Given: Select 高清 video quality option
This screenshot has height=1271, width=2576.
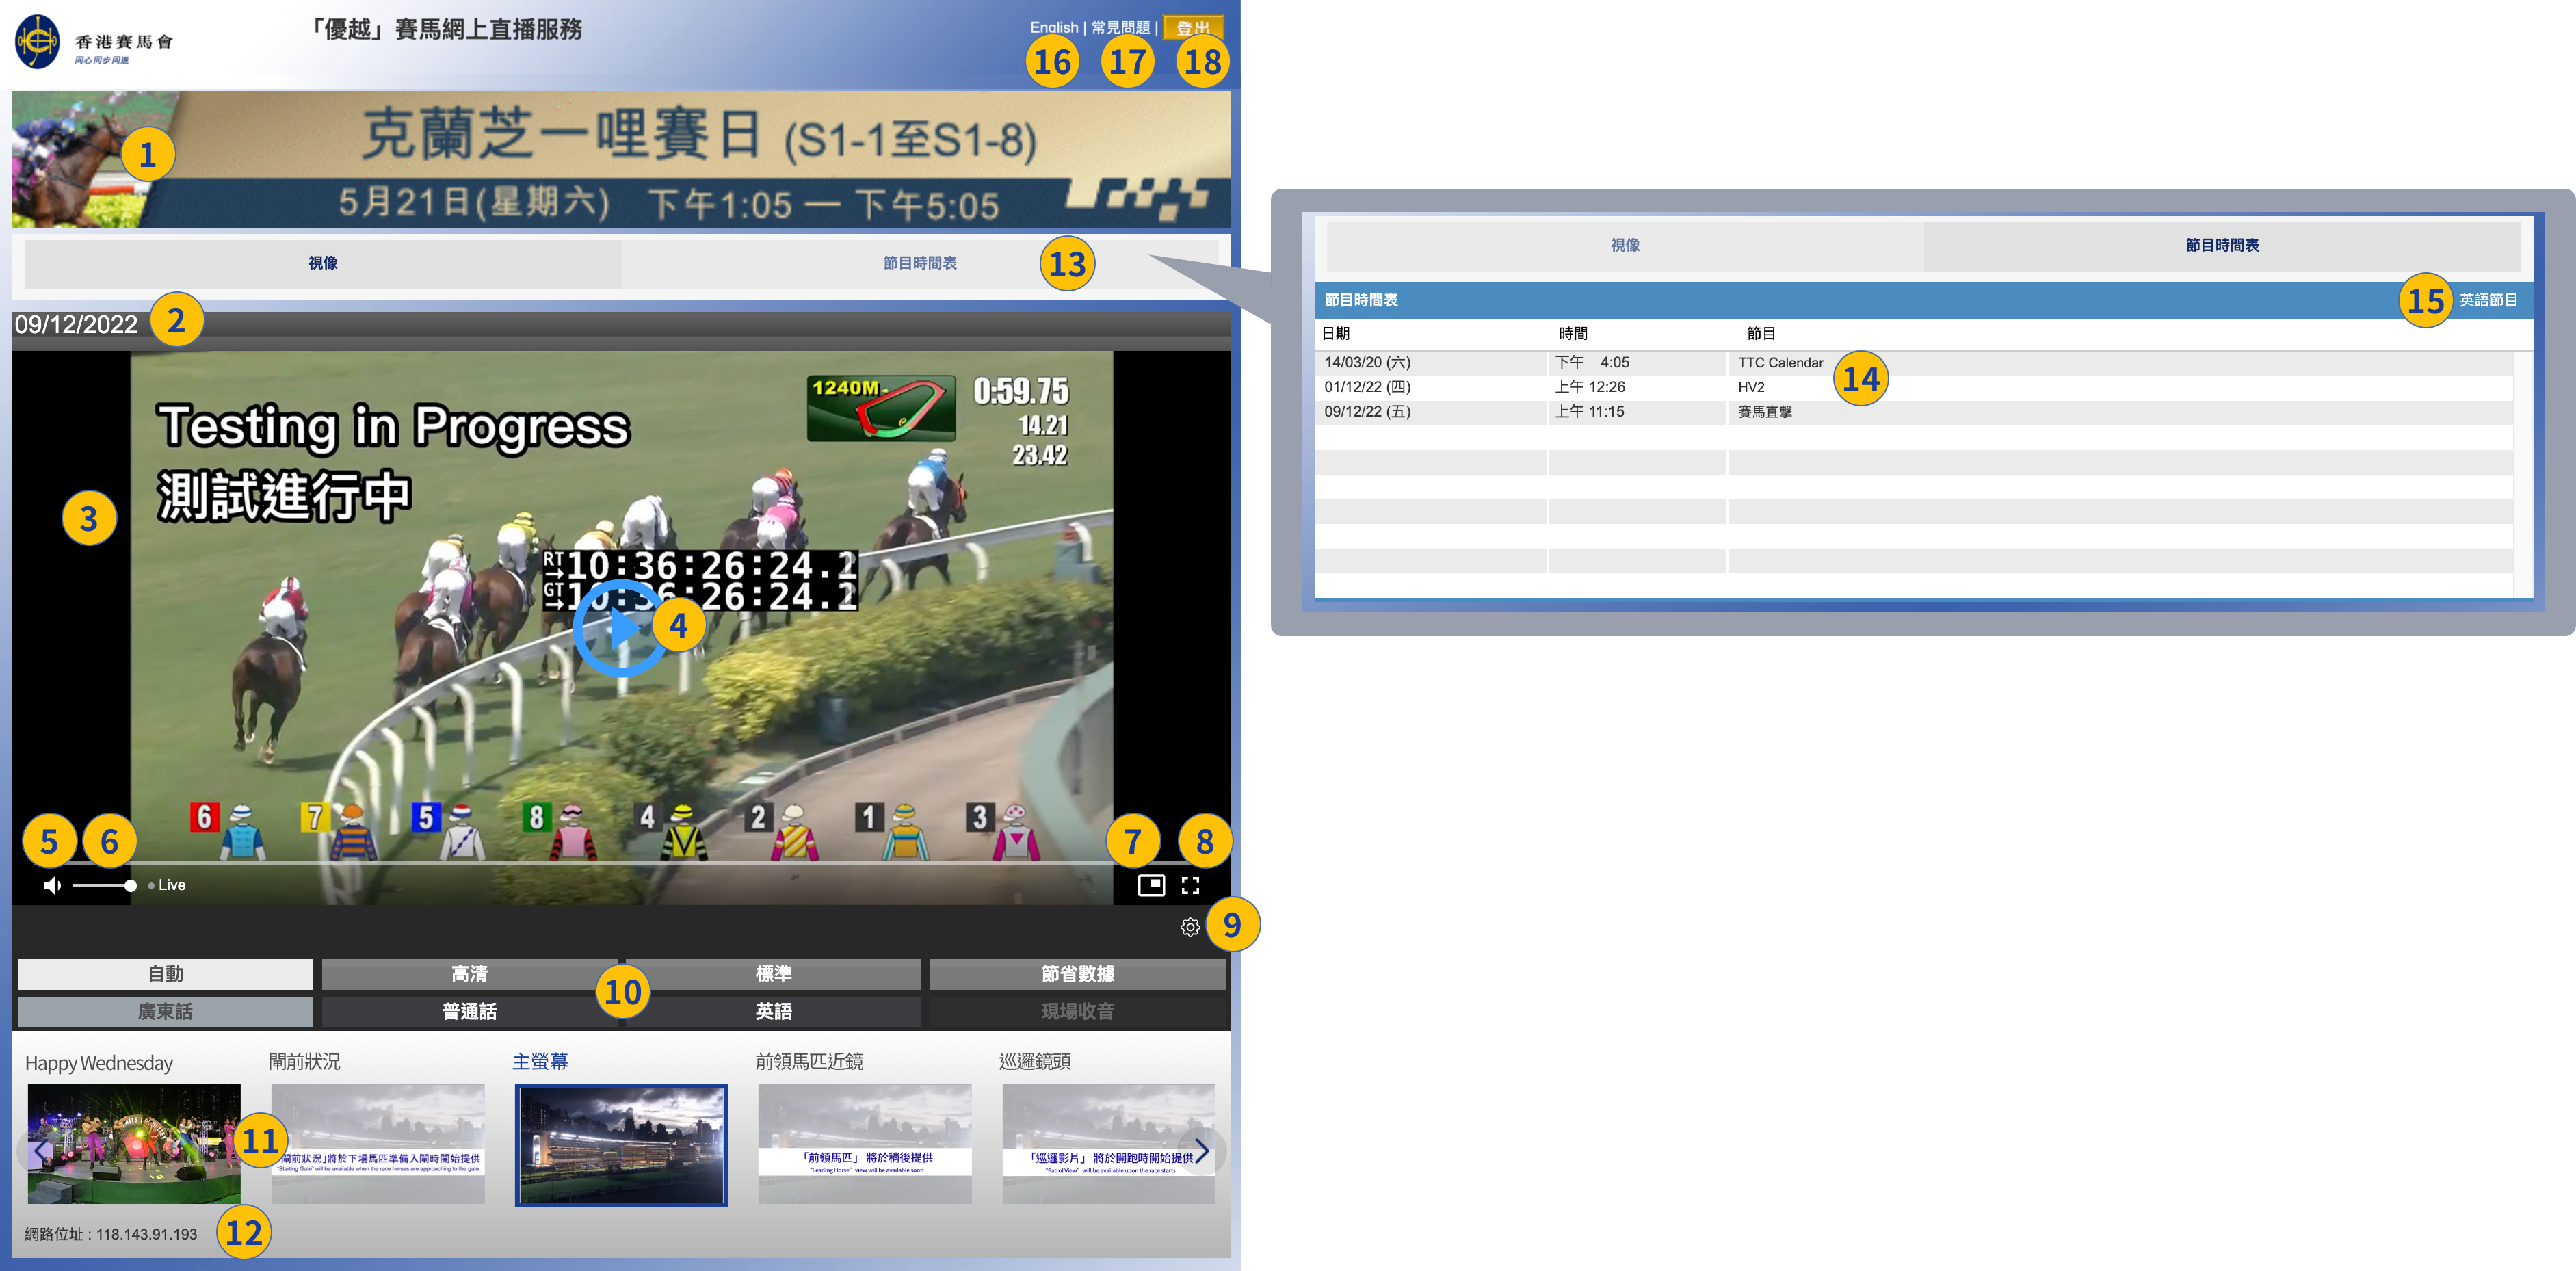Looking at the screenshot, I should [469, 974].
